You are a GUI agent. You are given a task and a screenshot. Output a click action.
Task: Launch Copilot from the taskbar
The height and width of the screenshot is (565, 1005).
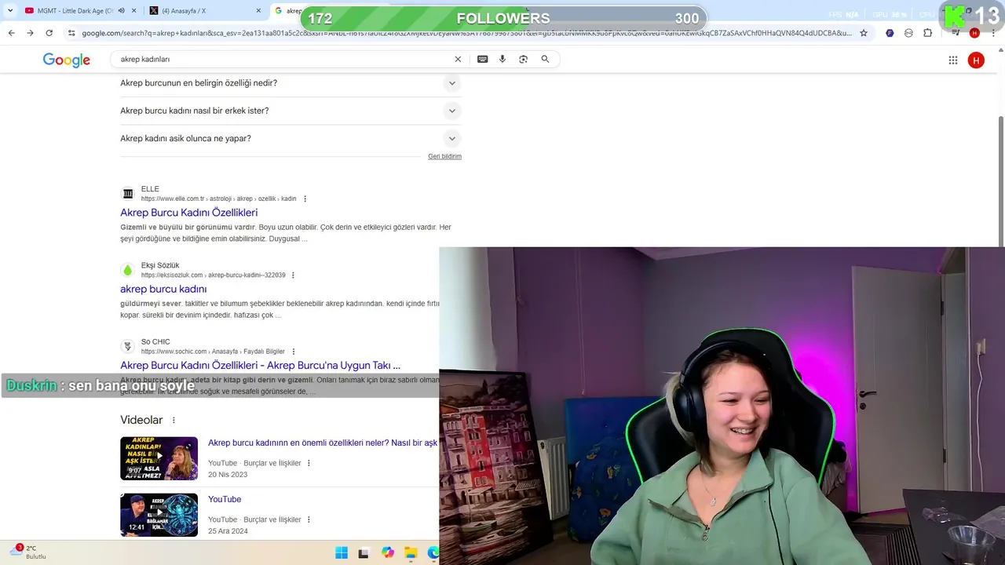pos(388,553)
